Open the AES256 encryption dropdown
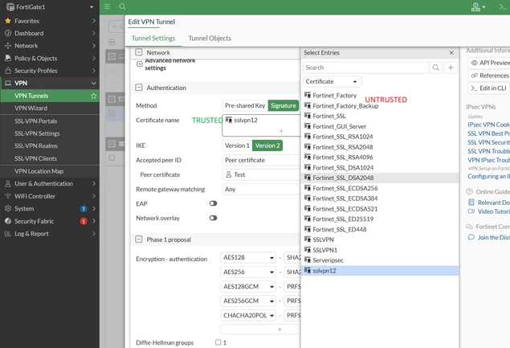This screenshot has width=510, height=348. pos(248,272)
